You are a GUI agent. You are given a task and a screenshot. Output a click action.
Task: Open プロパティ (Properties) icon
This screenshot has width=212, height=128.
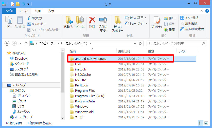coord(157,23)
